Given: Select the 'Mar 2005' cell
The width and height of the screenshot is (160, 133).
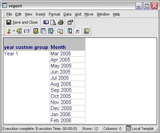Looking at the screenshot, I should pyautogui.click(x=68, y=54).
